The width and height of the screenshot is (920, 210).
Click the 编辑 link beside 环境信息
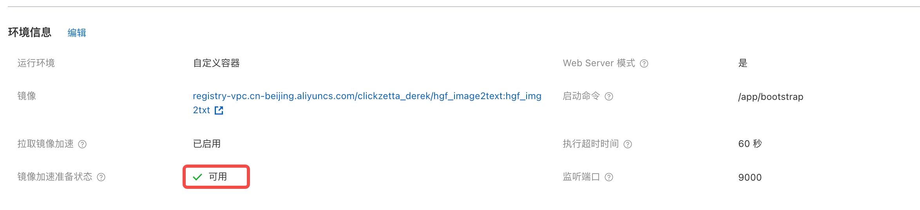[77, 33]
